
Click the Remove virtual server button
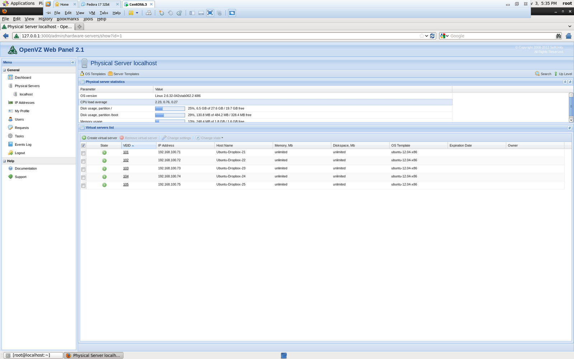coord(138,138)
